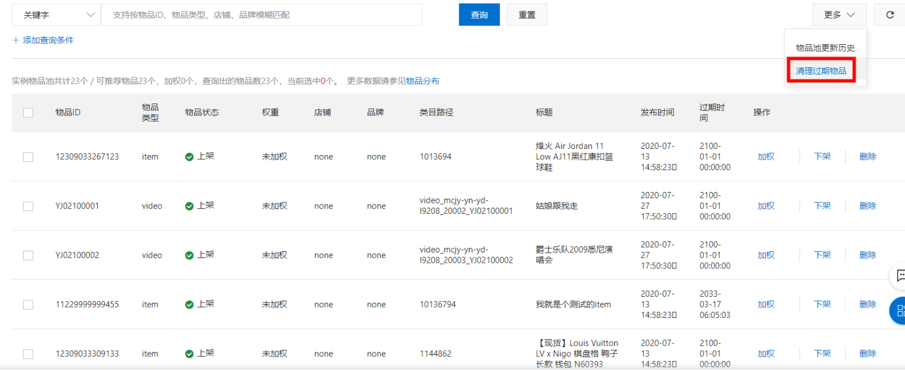This screenshot has height=370, width=905.
Task: Click item ID 12309033267123 cell
Action: [x=87, y=157]
